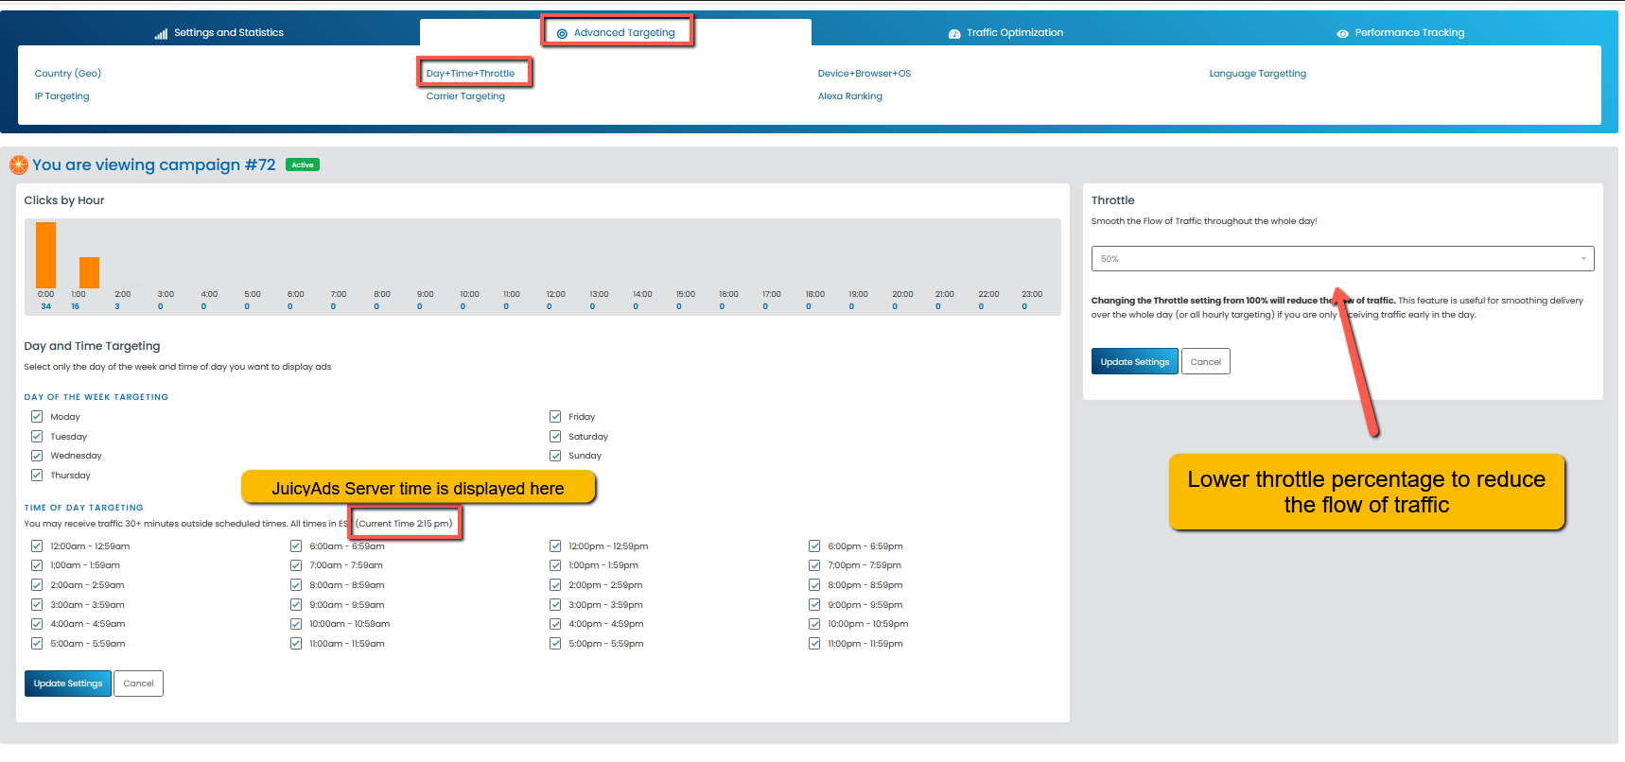Click Cancel in the Throttle panel

click(1206, 362)
